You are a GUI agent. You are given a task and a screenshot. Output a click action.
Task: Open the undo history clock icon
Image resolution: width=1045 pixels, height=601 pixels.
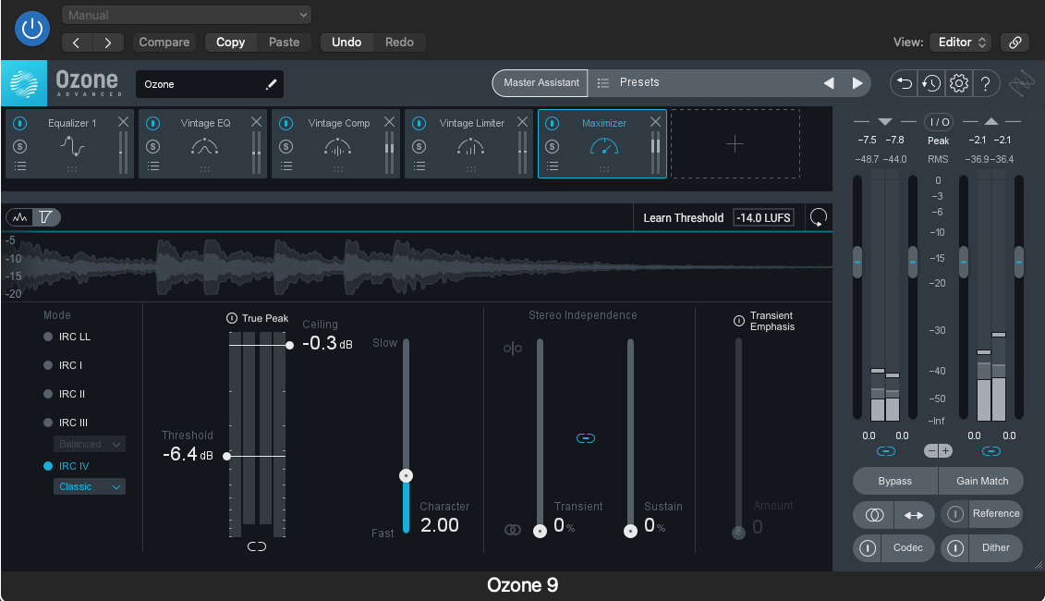(x=931, y=83)
